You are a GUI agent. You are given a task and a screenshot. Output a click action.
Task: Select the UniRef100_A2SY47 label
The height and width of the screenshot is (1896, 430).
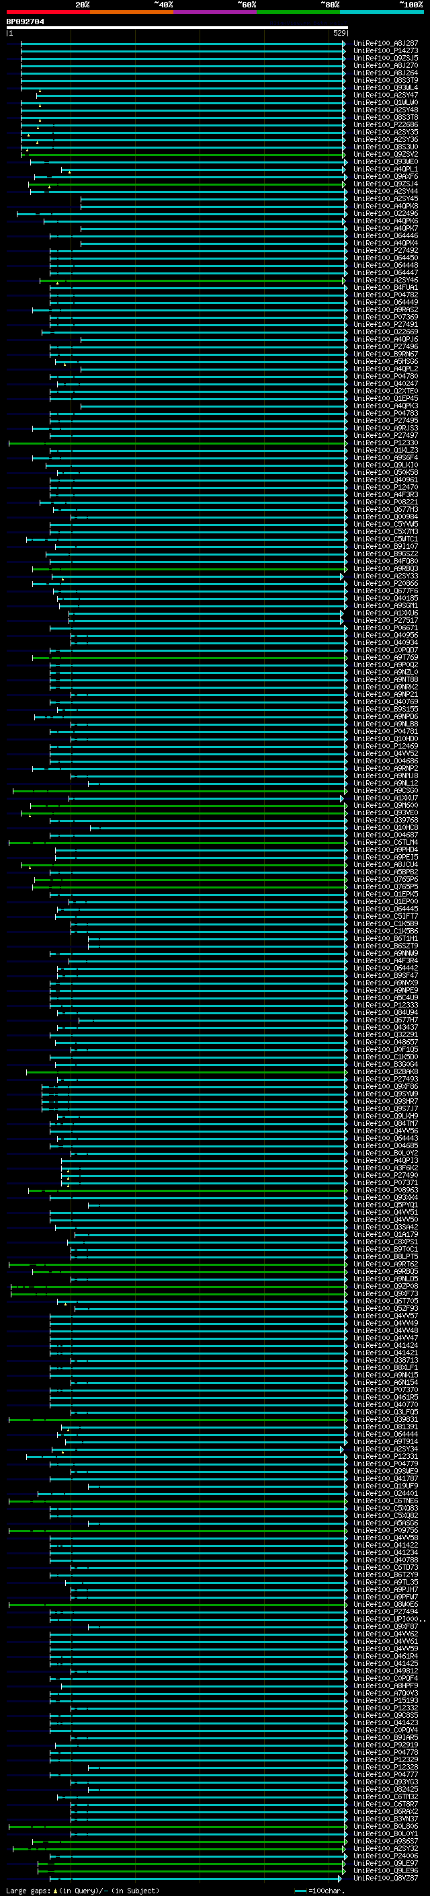386,95
